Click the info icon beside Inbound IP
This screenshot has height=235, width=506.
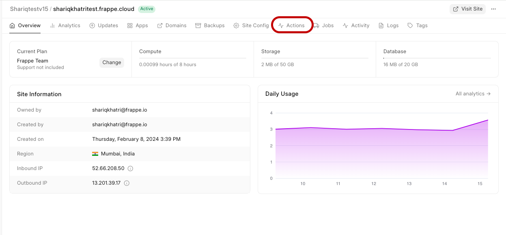130,168
